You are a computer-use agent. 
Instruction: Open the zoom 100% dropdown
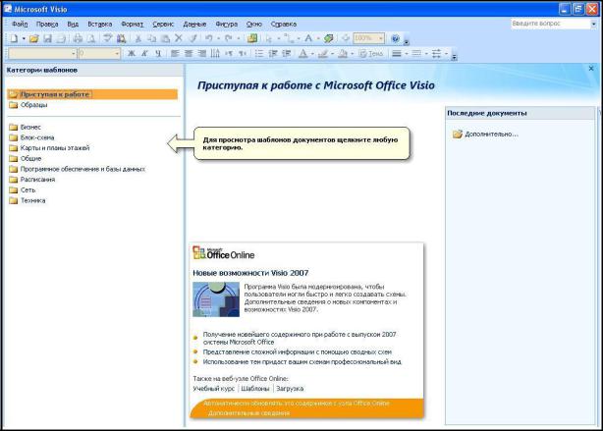pyautogui.click(x=381, y=38)
